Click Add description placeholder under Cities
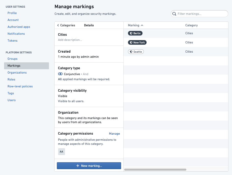The image size is (232, 175). [70, 40]
